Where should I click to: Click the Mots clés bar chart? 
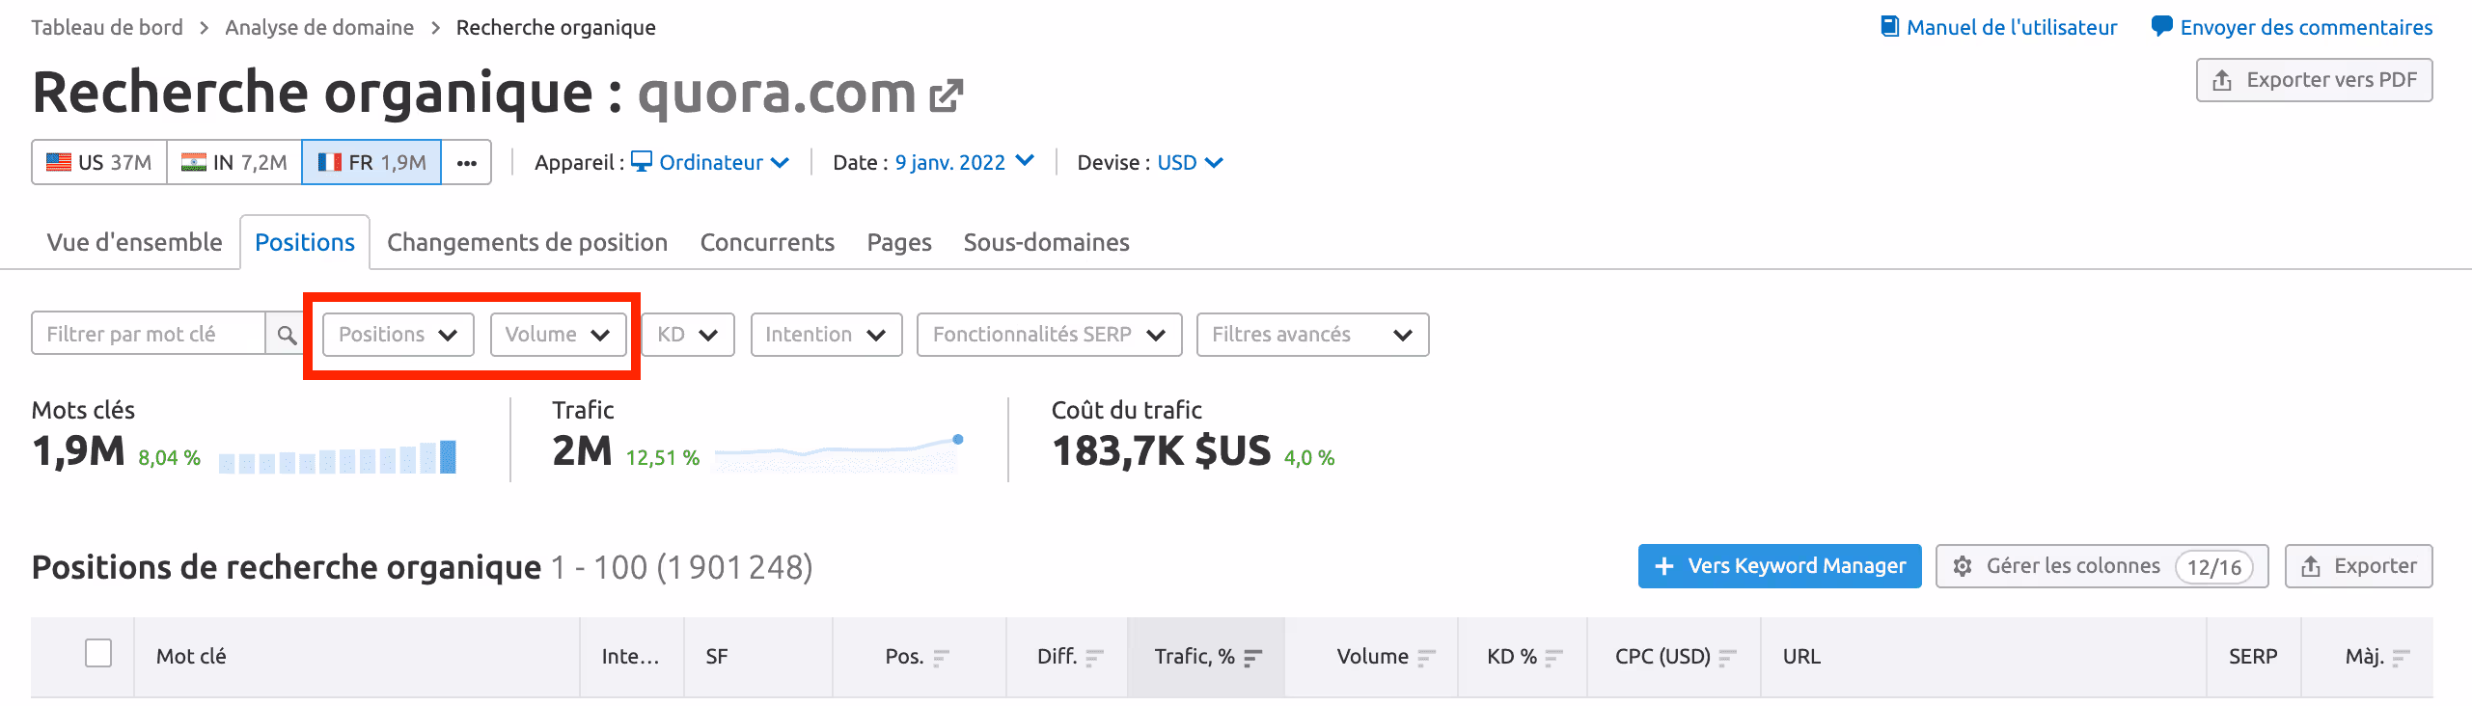point(338,456)
